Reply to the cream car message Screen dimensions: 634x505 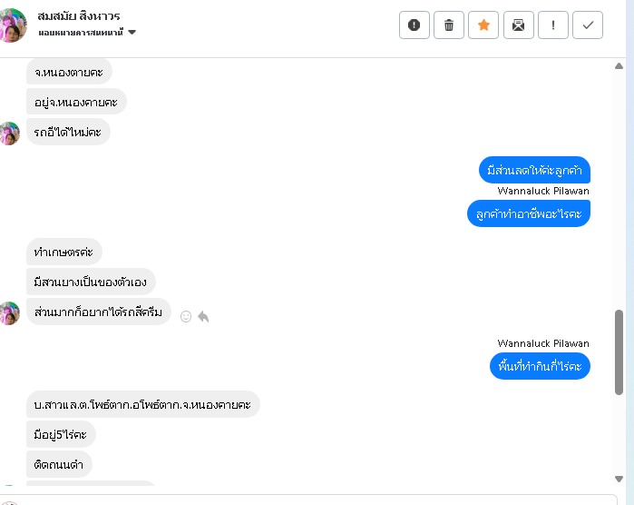pos(203,316)
